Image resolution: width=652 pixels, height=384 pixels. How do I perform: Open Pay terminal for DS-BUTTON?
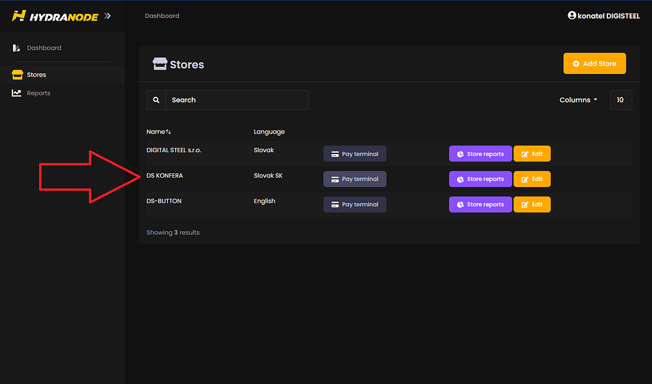click(355, 204)
